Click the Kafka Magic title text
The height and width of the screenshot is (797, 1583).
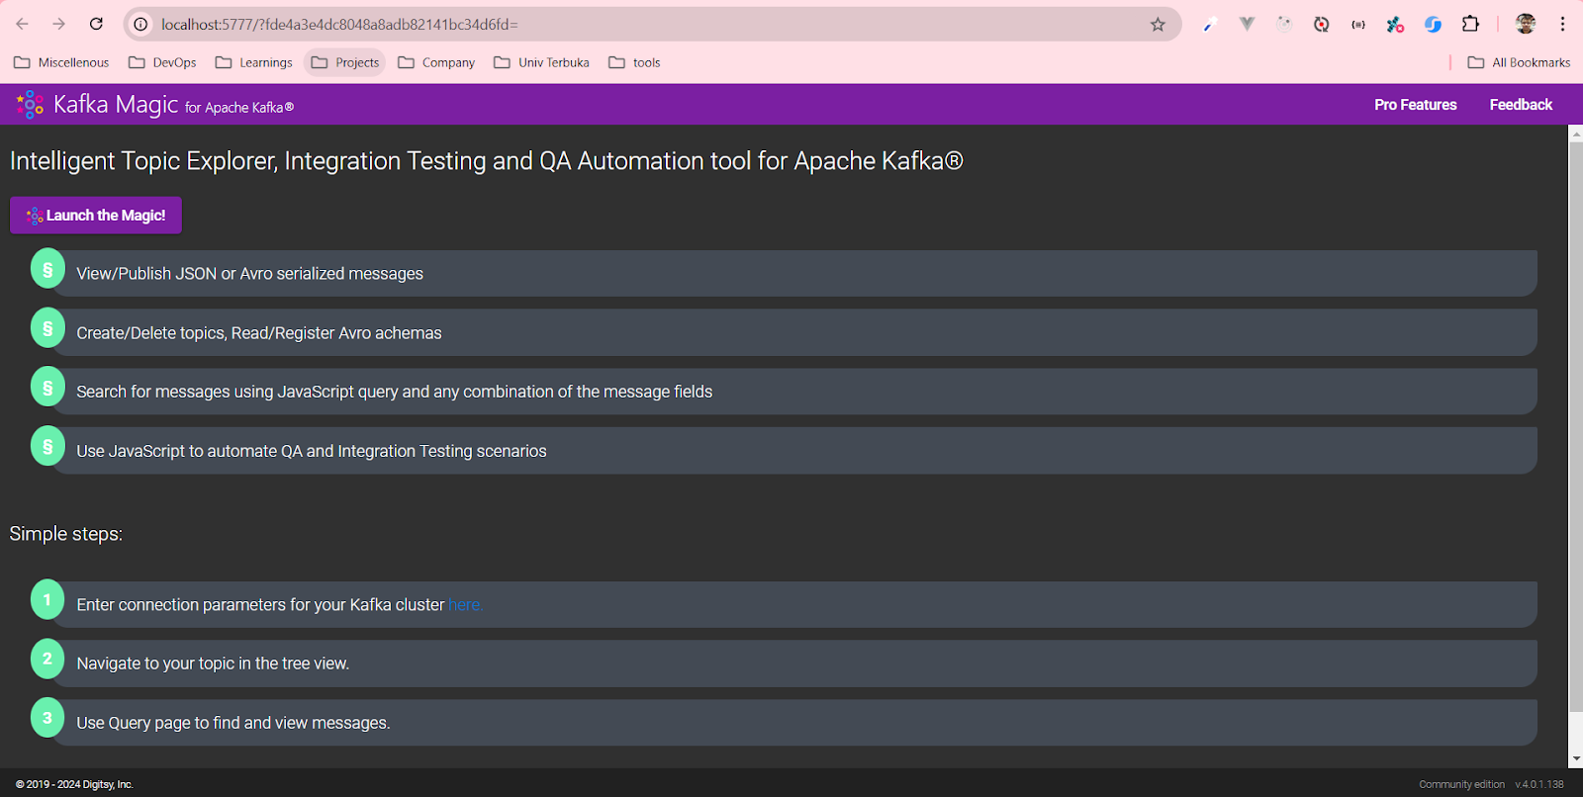(116, 104)
